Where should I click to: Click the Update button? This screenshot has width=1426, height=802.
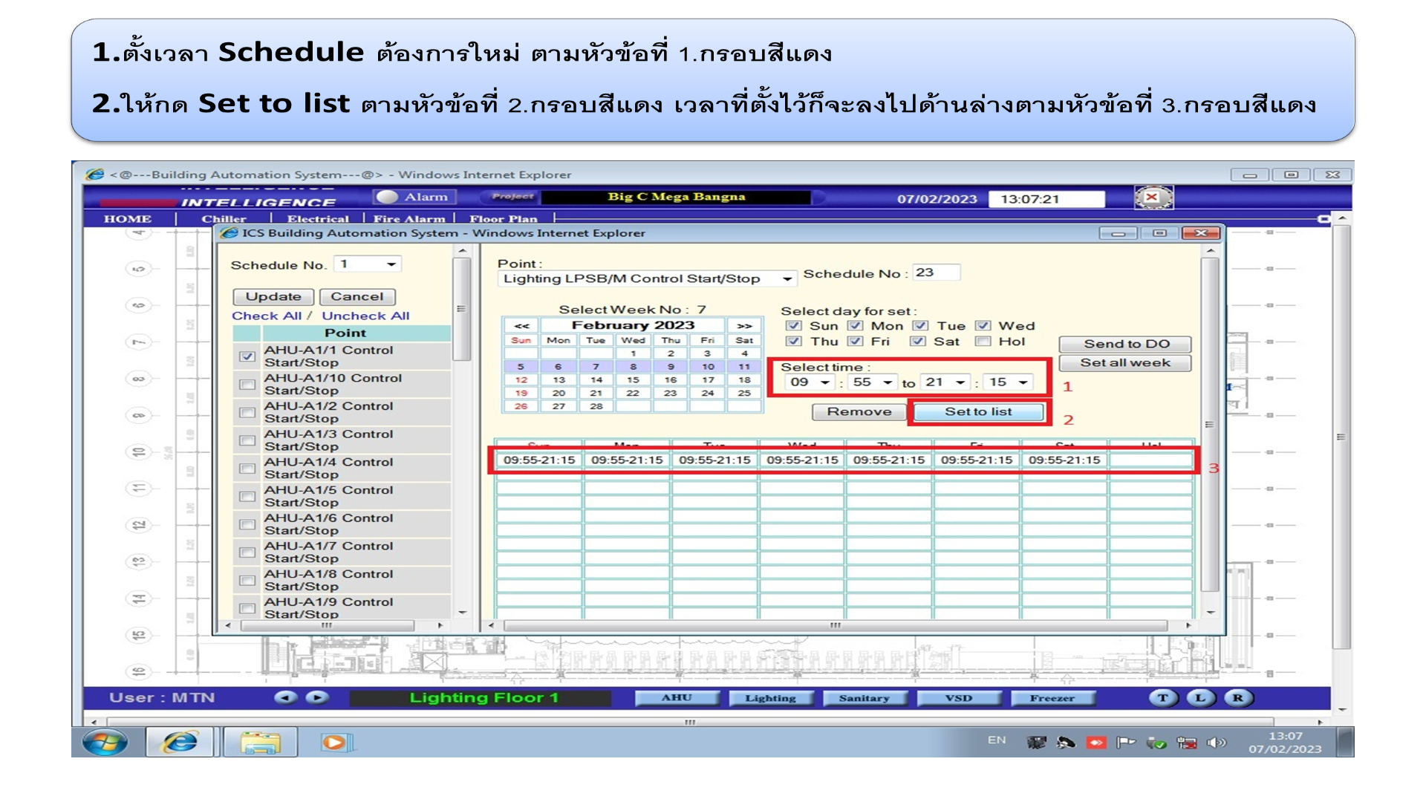click(273, 297)
